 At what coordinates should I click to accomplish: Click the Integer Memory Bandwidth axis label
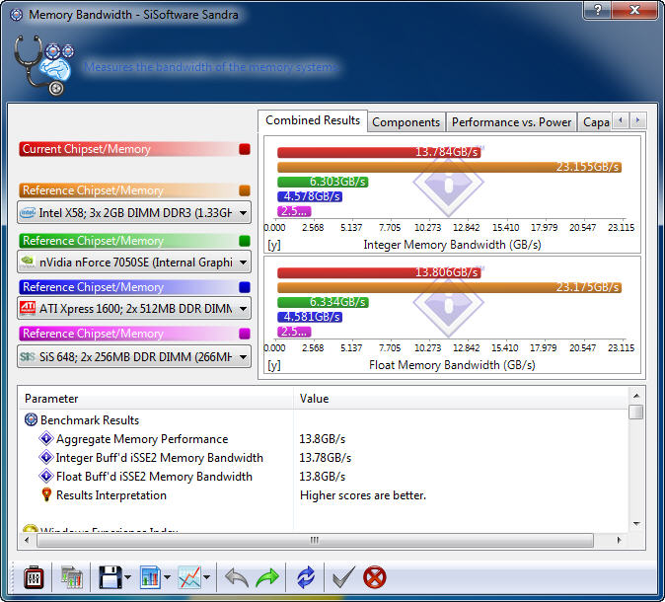pyautogui.click(x=452, y=245)
